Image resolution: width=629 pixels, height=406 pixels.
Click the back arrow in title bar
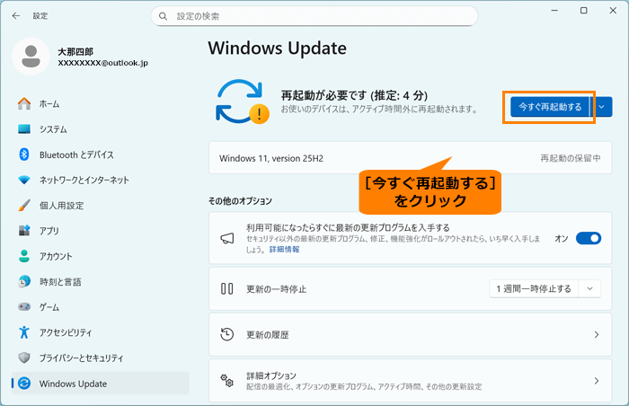(16, 15)
